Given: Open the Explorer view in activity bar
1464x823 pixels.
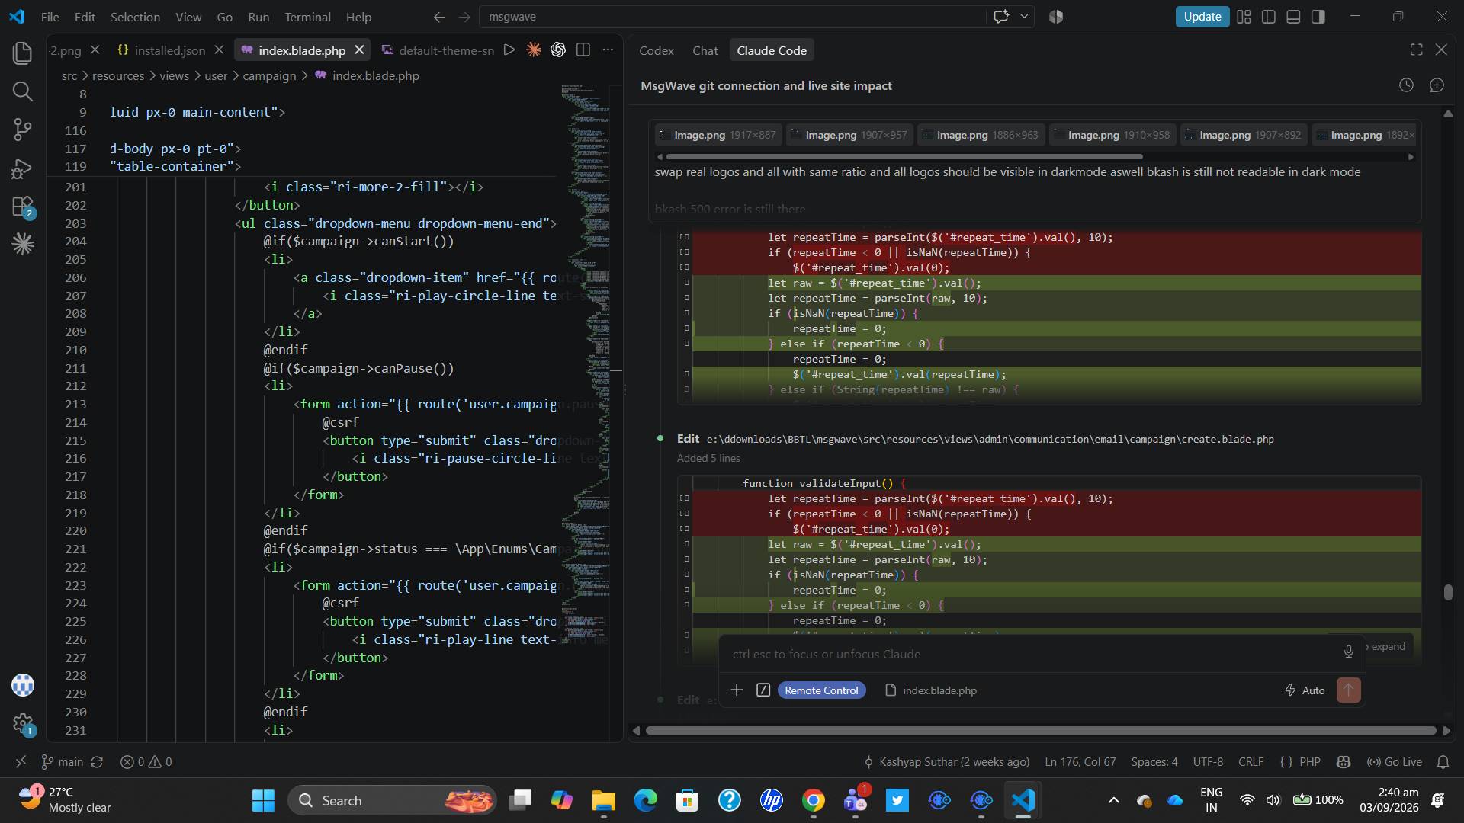Looking at the screenshot, I should click(x=23, y=53).
